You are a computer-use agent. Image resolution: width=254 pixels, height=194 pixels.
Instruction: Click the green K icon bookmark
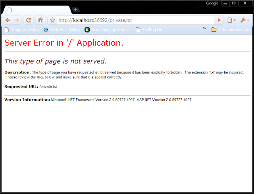87,30
